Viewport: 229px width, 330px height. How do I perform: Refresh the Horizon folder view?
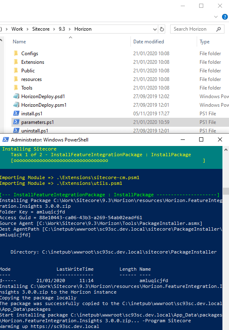tap(162, 29)
